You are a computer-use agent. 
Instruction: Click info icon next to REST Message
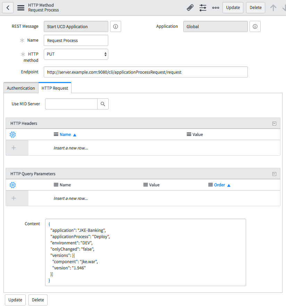pyautogui.click(x=116, y=27)
